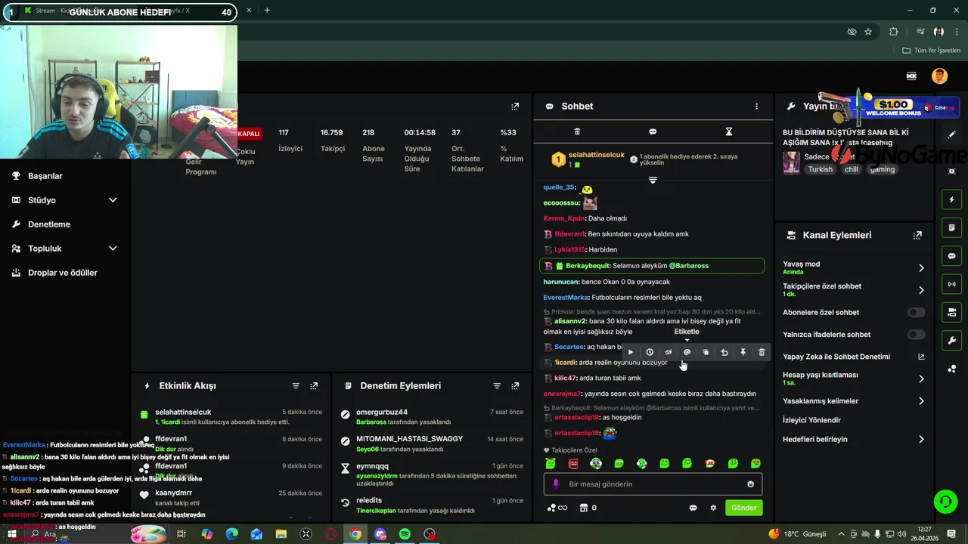The image size is (968, 544).
Task: Toggle the broadcast signal icon in right toolbar
Action: (952, 284)
